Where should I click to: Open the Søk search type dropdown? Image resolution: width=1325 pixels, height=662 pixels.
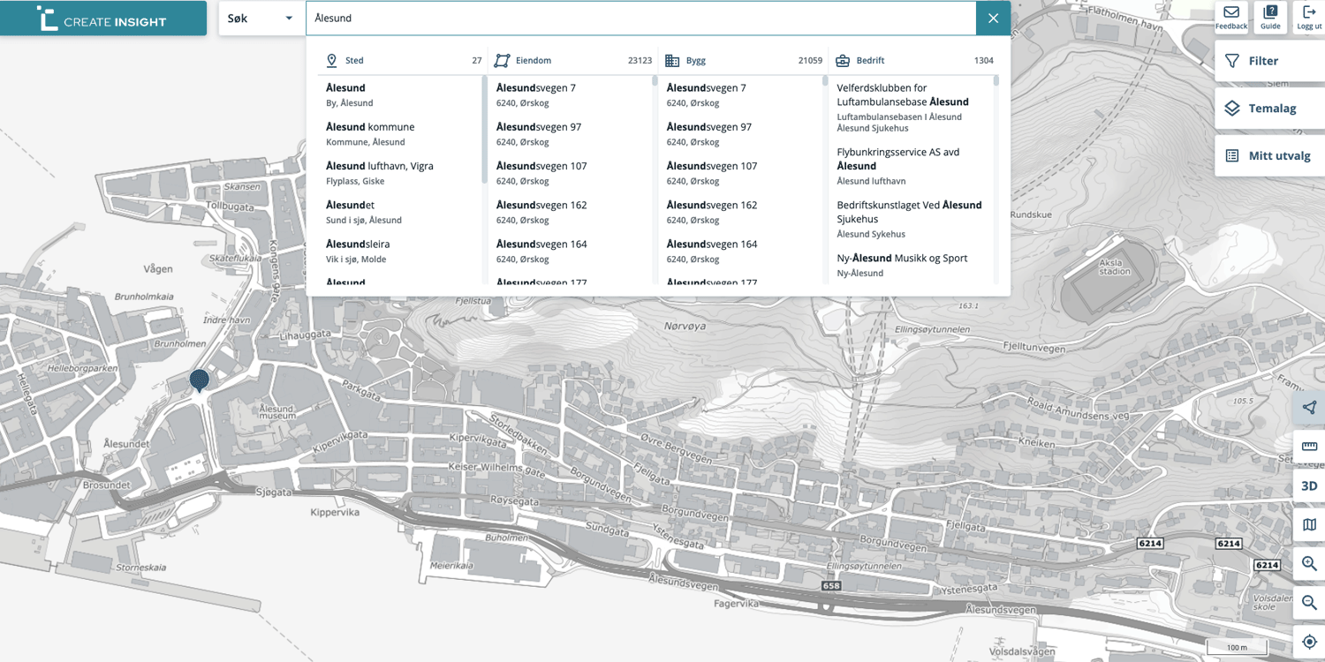point(261,19)
